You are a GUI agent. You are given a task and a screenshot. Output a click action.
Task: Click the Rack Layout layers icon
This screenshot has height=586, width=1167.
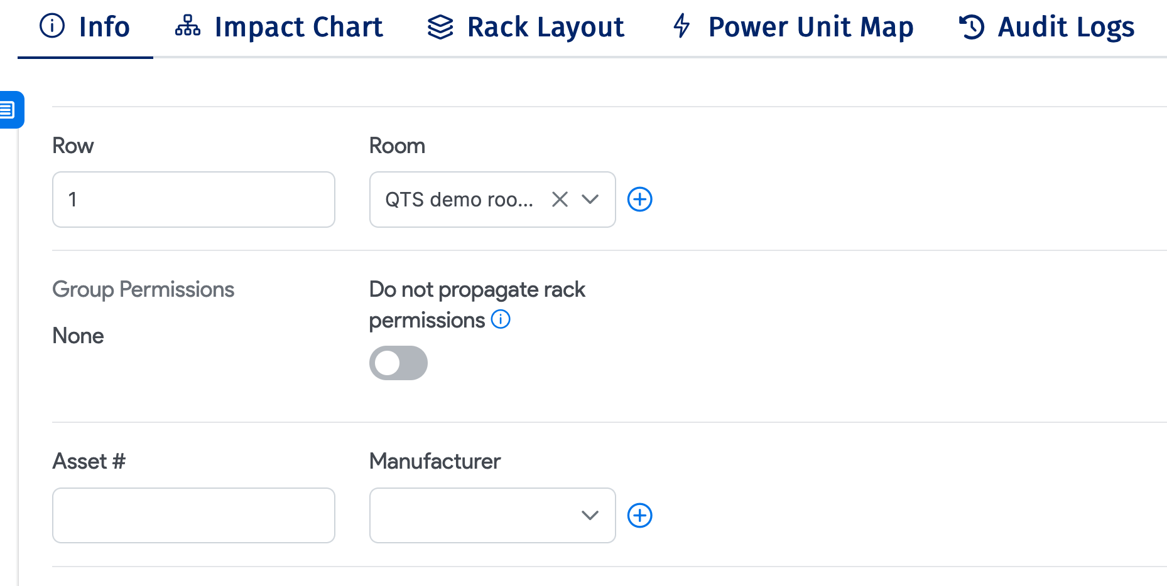point(440,26)
